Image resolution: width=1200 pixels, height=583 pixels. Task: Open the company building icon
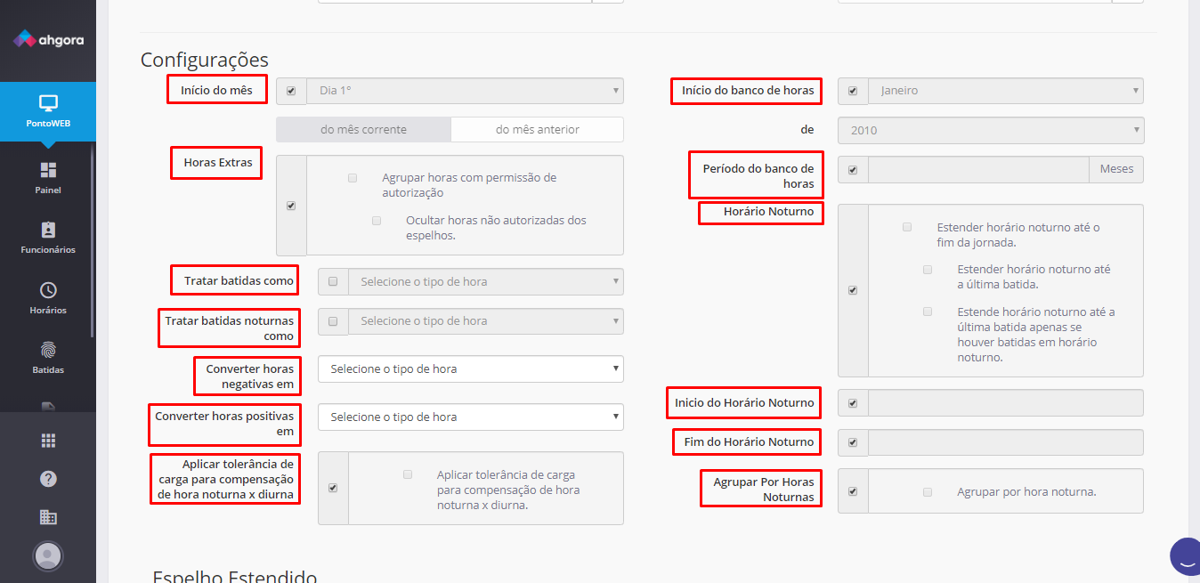48,517
